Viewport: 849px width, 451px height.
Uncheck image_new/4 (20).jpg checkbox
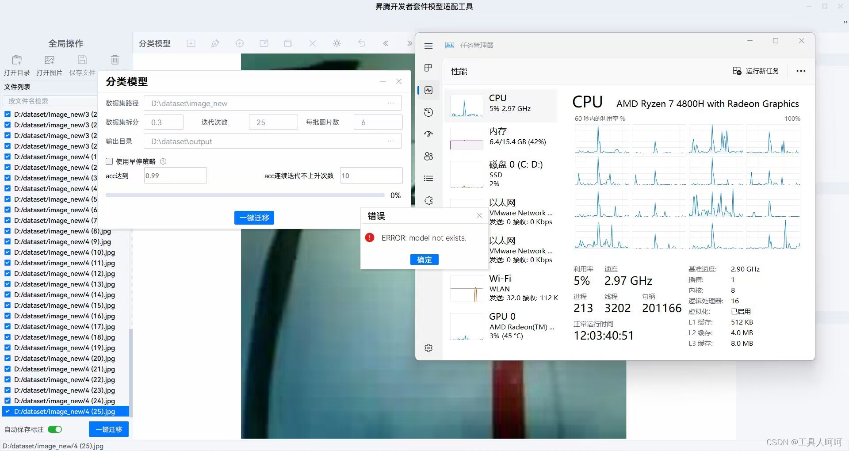(x=8, y=358)
